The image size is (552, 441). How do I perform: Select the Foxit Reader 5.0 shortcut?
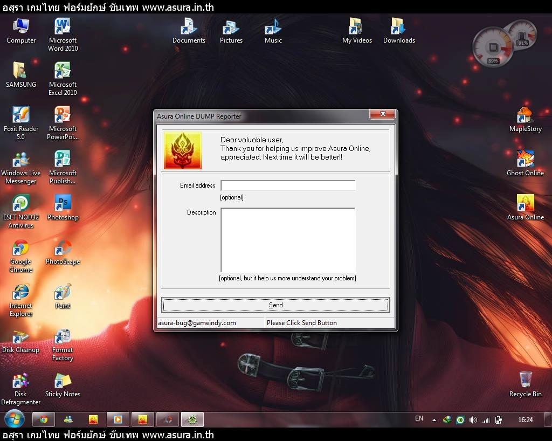tap(21, 123)
